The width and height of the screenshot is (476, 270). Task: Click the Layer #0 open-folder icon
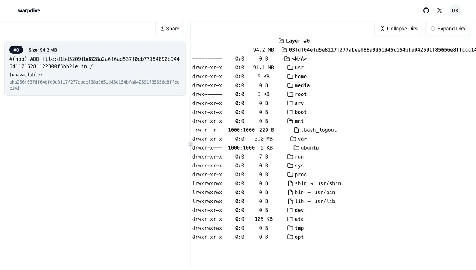pyautogui.click(x=282, y=41)
